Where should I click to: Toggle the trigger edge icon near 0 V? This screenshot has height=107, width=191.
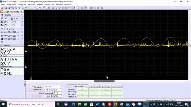[x=10, y=29]
